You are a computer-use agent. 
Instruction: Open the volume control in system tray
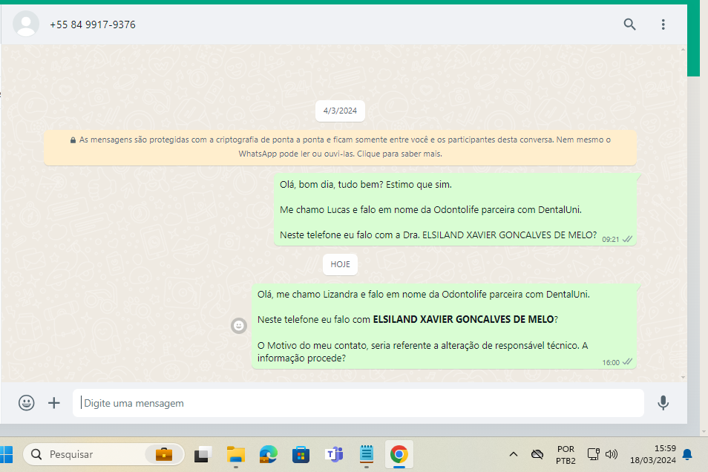tap(612, 453)
